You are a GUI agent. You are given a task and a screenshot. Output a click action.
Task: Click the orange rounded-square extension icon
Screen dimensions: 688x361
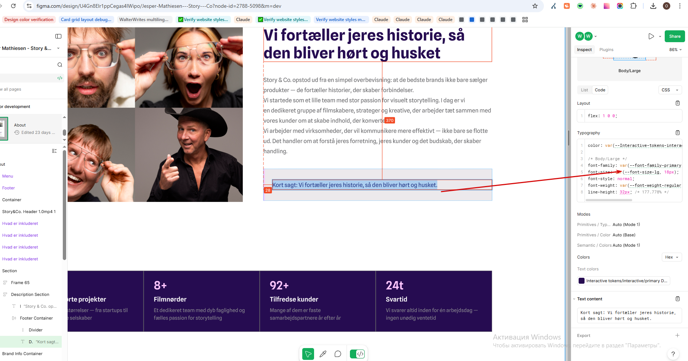[x=567, y=6]
